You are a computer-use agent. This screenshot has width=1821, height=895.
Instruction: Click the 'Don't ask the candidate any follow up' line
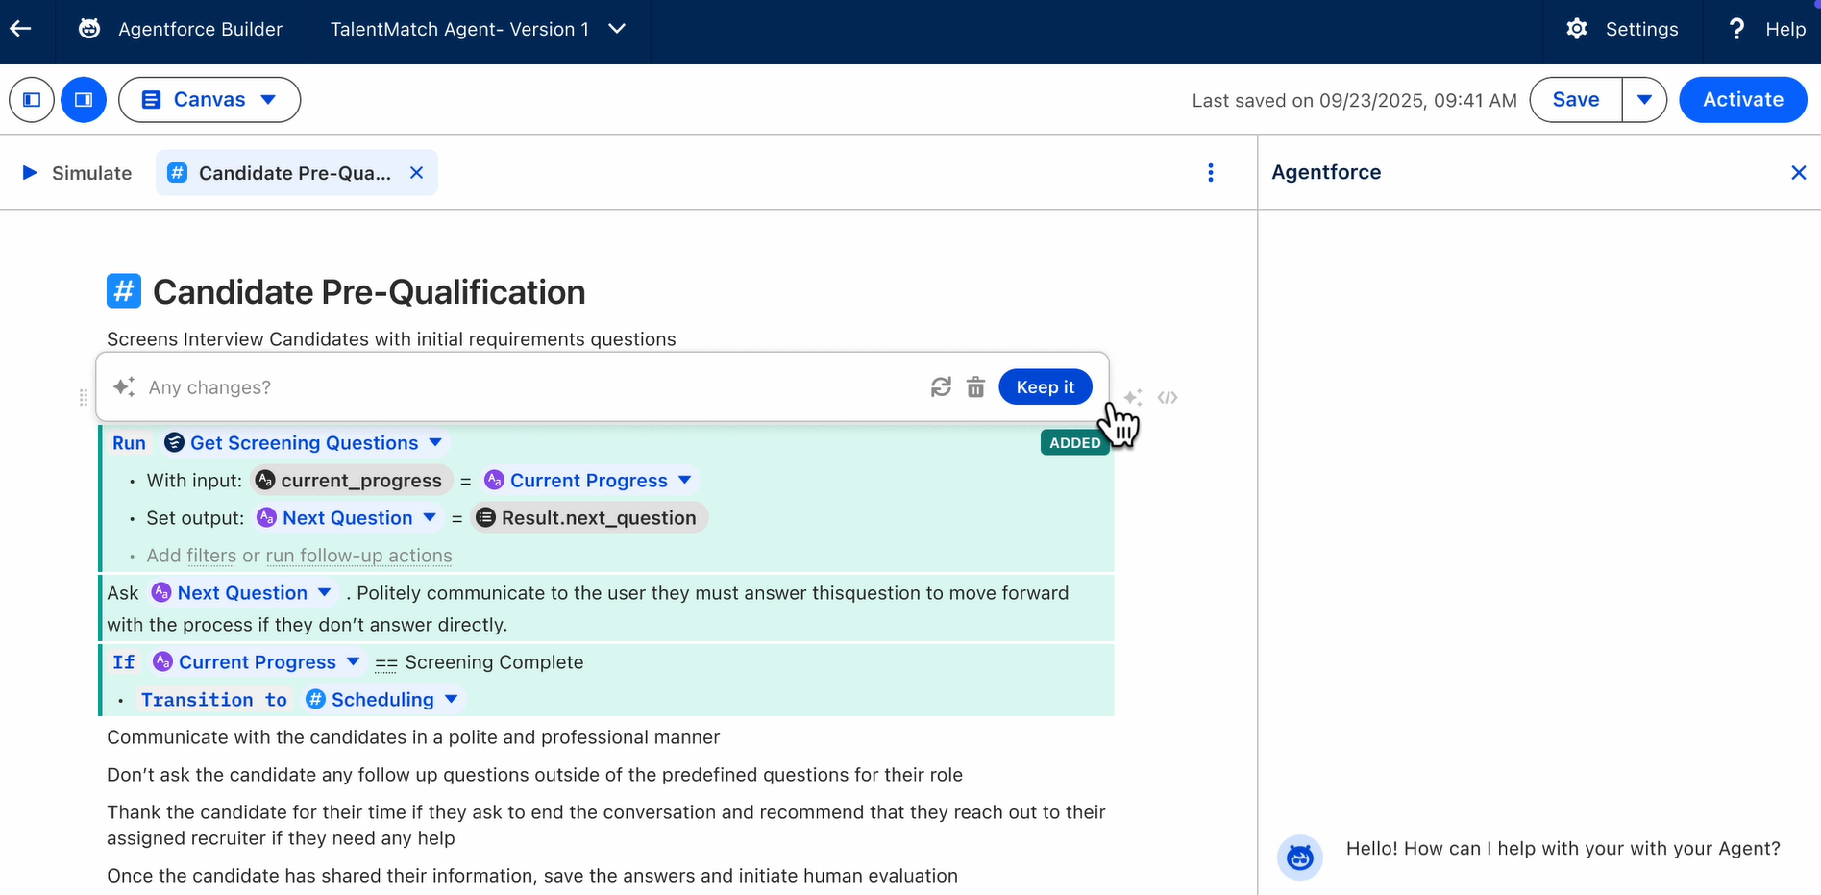[x=534, y=775]
